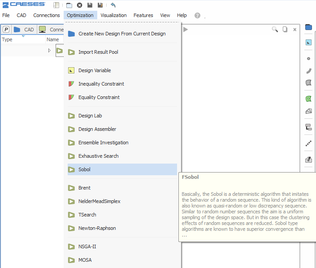Select Exhaustive Search engine
Screen dimensions: 316x268
[x=122, y=156]
